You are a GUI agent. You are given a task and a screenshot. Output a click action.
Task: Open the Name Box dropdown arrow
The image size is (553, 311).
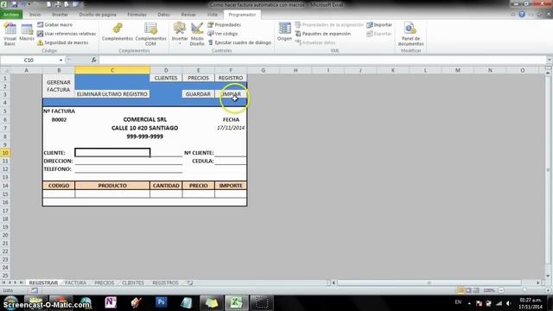point(60,60)
